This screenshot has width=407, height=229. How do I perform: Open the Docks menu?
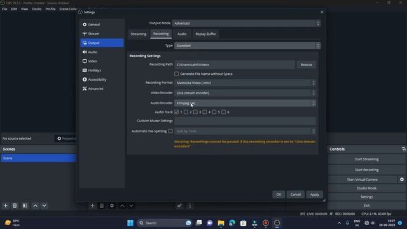[x=37, y=9]
